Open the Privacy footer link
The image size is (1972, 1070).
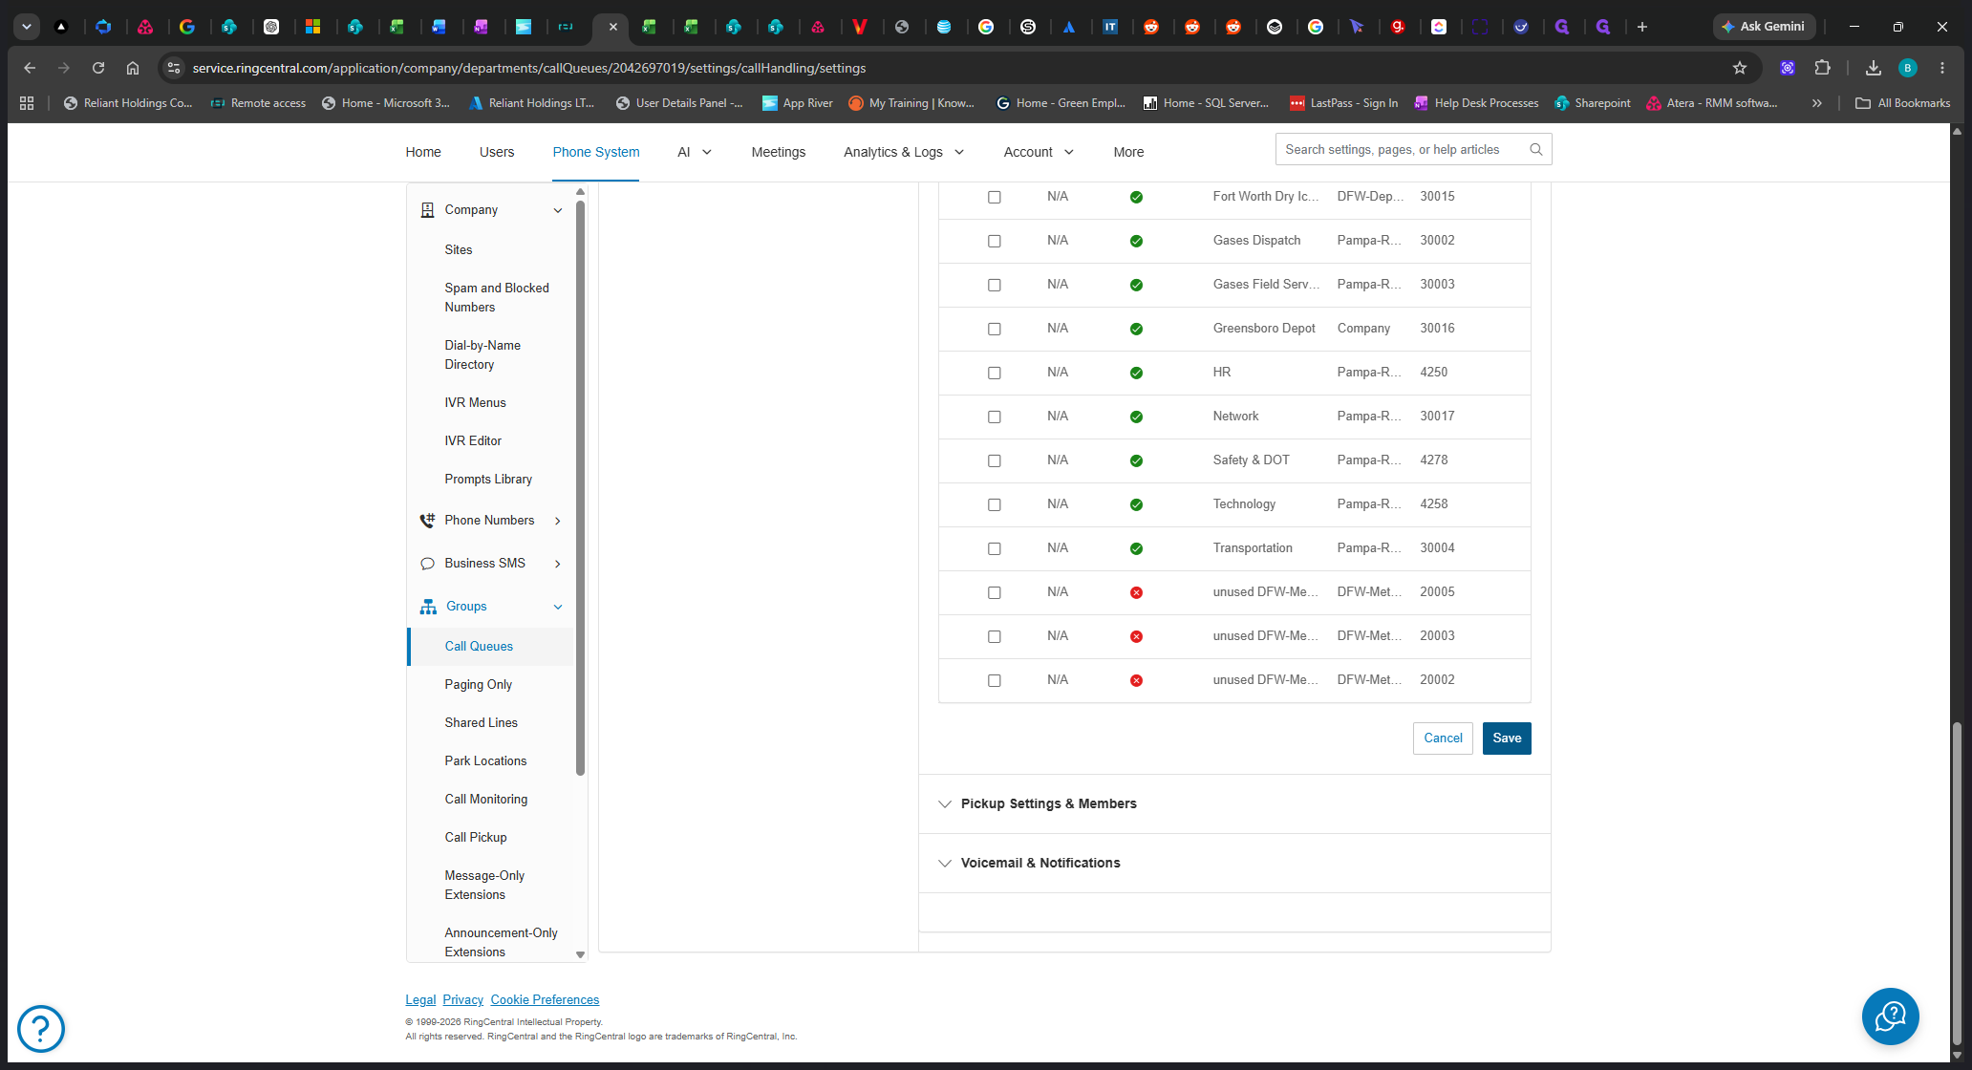point(463,1000)
